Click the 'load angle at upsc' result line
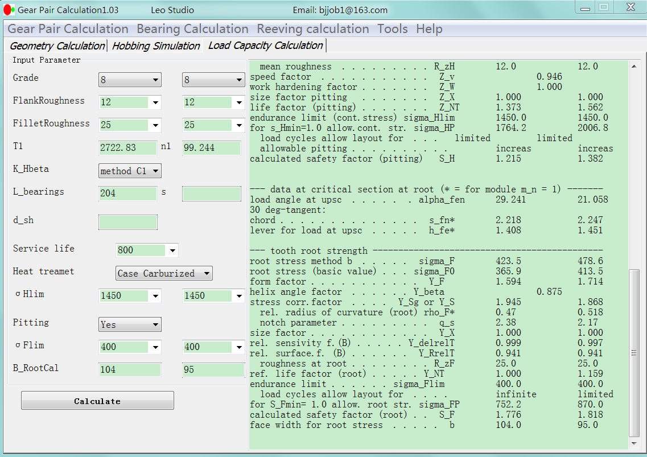 (x=430, y=199)
